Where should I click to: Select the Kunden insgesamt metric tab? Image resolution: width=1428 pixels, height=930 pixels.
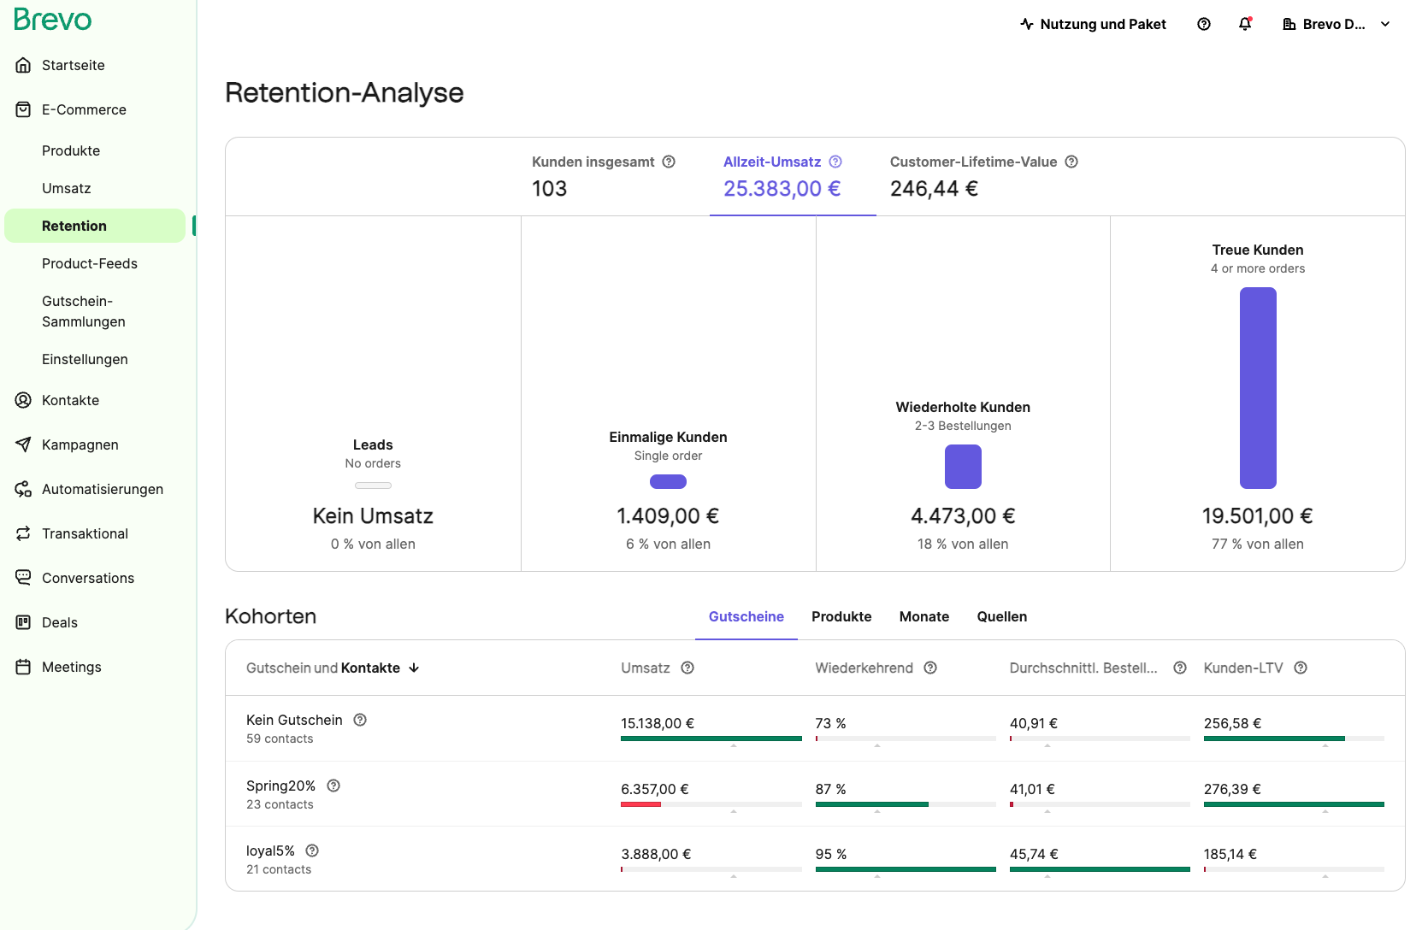click(x=604, y=177)
